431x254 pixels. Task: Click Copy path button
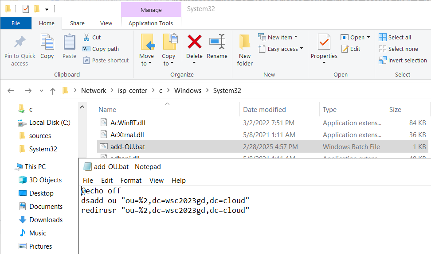(x=101, y=49)
